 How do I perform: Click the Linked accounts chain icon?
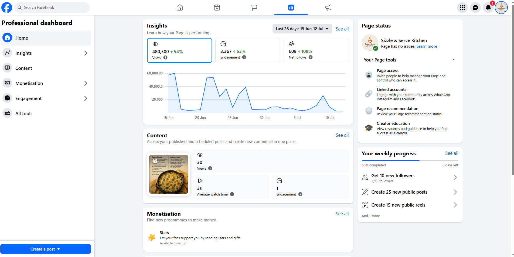(369, 94)
